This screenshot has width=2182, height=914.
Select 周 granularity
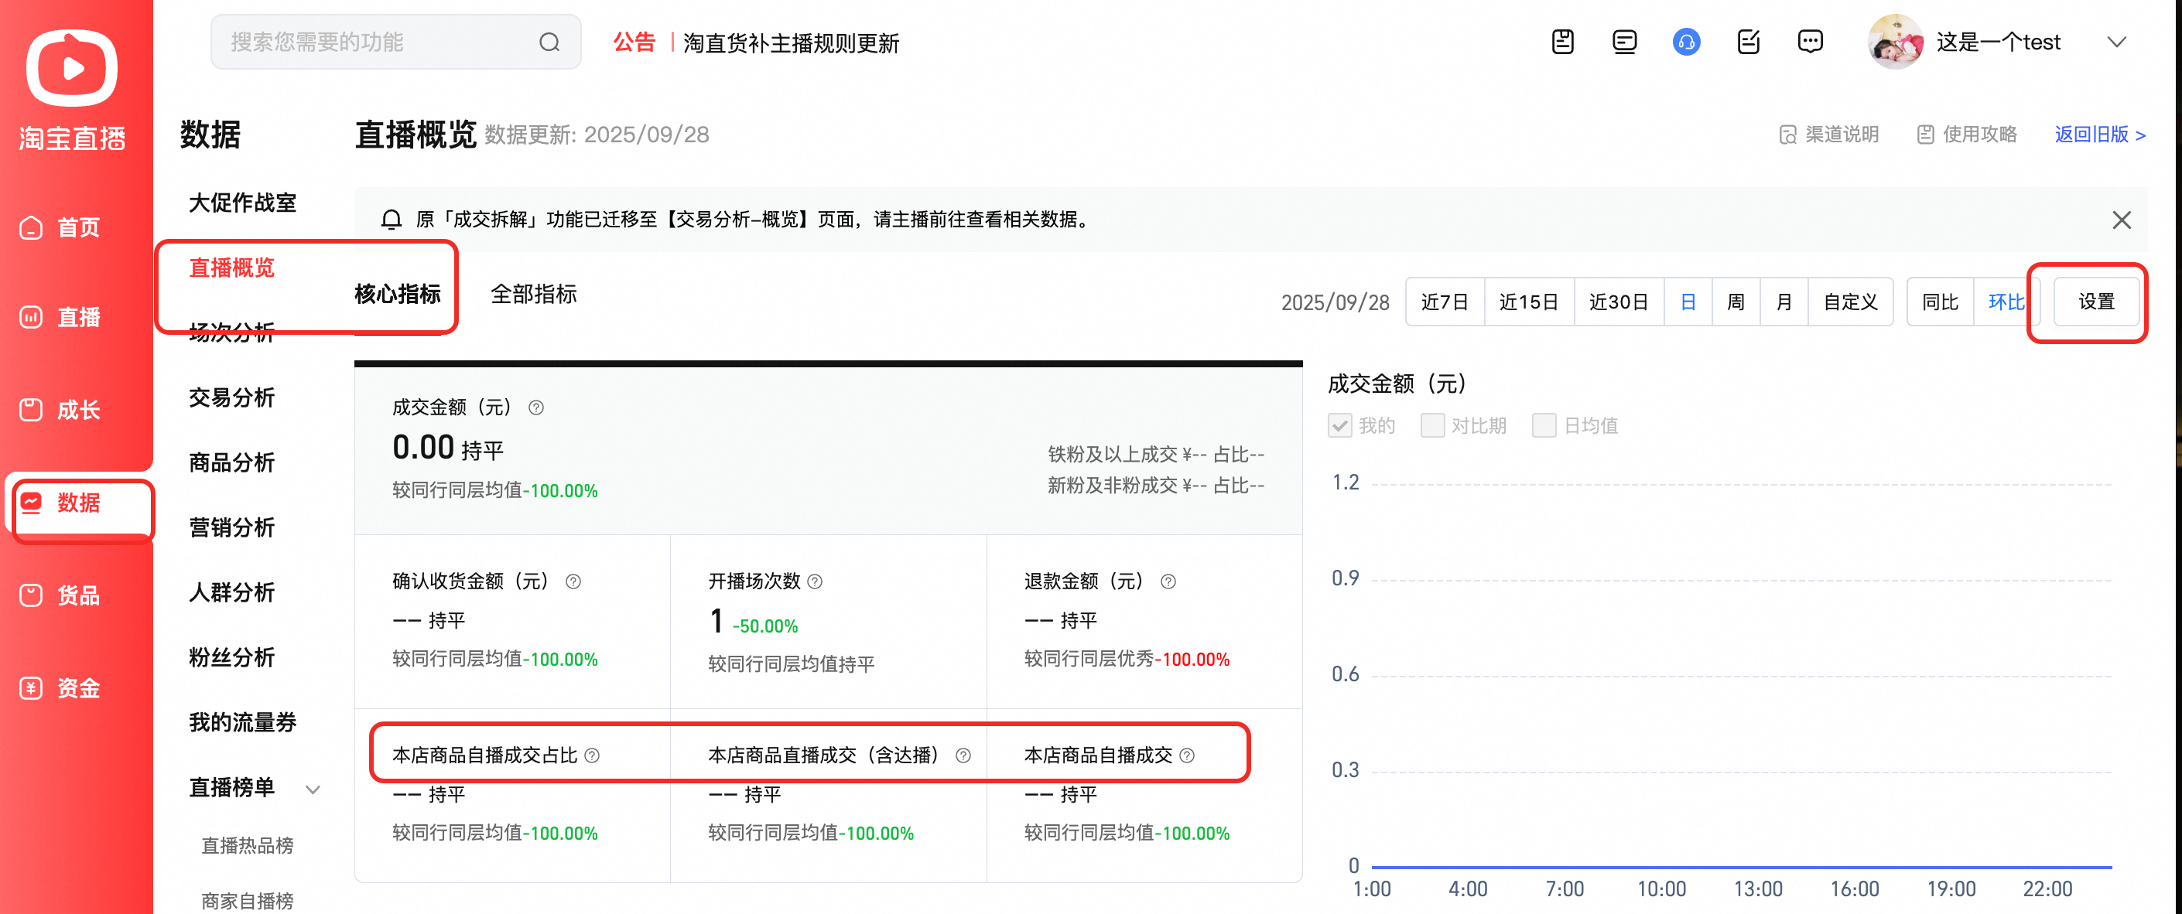click(x=1736, y=302)
